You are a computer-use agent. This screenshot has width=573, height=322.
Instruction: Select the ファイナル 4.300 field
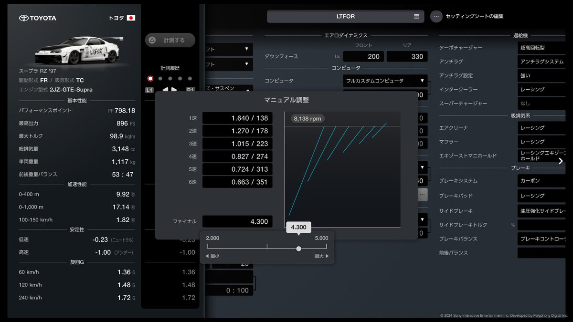click(x=237, y=221)
